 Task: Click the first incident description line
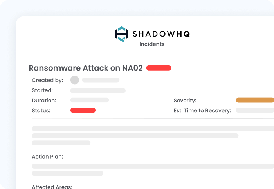pos(153,129)
